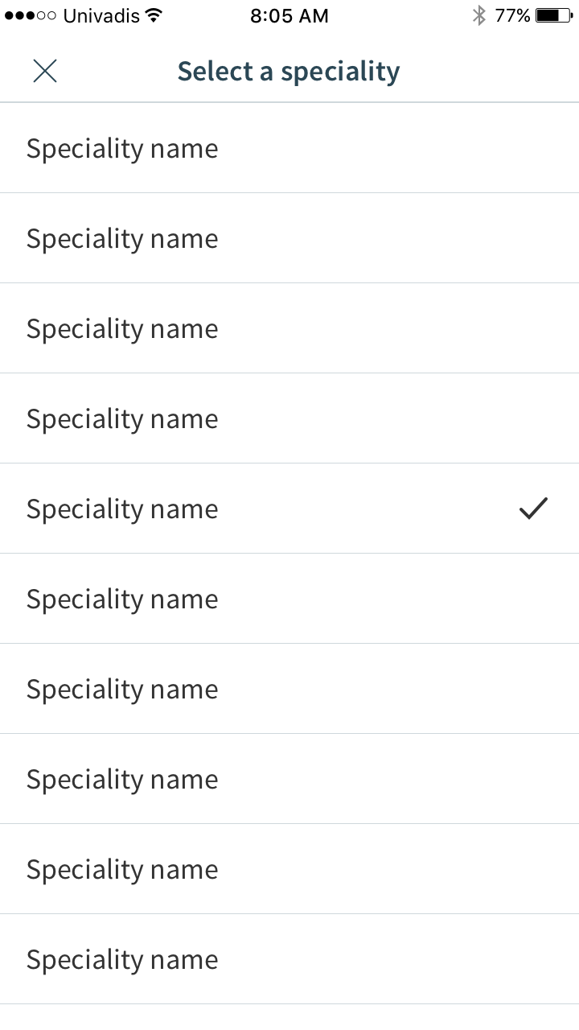Tap the checkmark on selected speciality
The width and height of the screenshot is (579, 1030).
pyautogui.click(x=533, y=509)
